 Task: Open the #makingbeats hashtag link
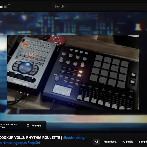click(15, 143)
